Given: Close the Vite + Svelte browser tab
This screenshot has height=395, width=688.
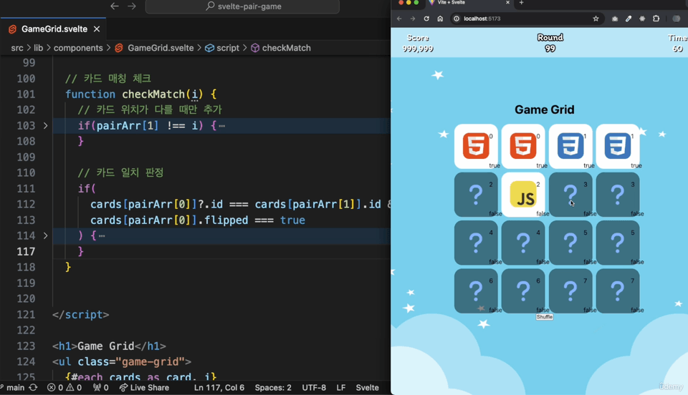Looking at the screenshot, I should [507, 3].
